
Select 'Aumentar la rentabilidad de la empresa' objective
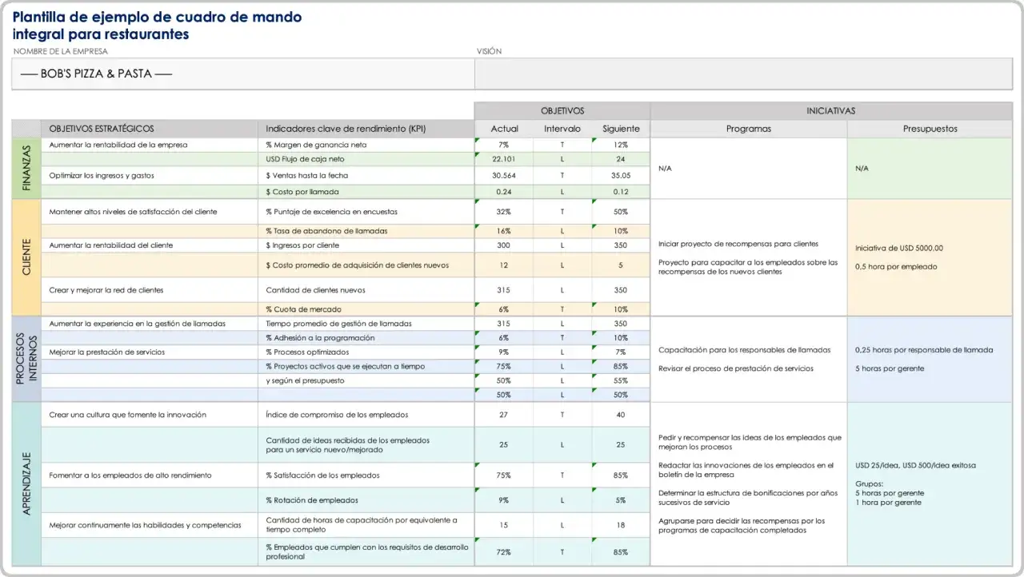point(118,145)
